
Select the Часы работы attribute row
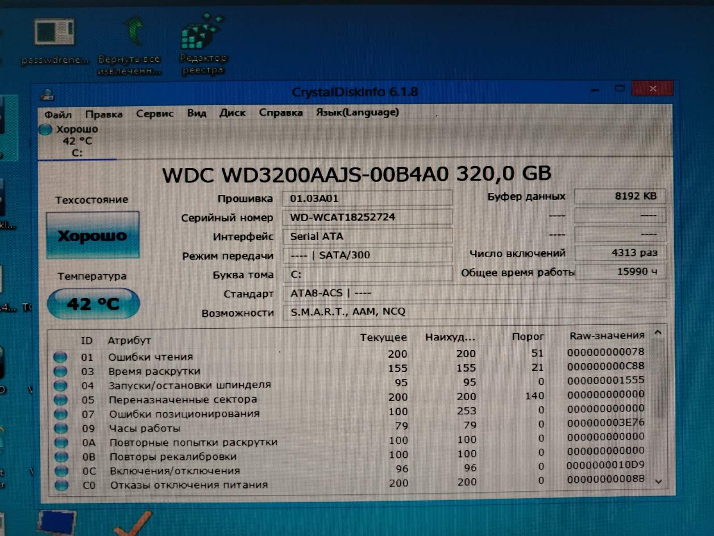point(350,426)
